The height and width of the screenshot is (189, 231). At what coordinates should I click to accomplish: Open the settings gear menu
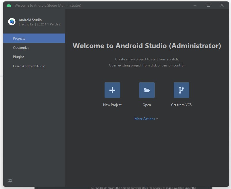point(10,181)
